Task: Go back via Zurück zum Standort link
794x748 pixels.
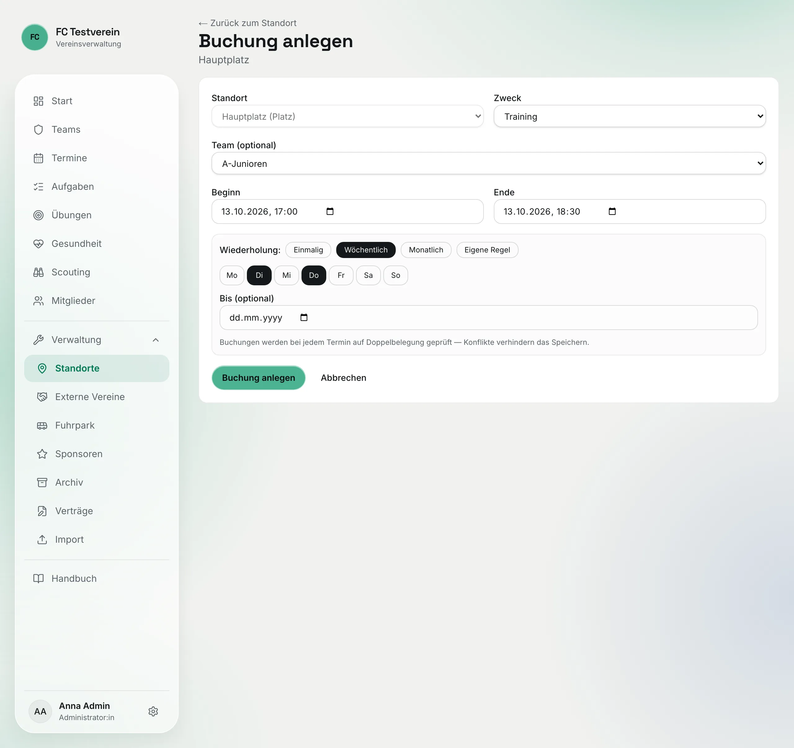Action: (248, 23)
